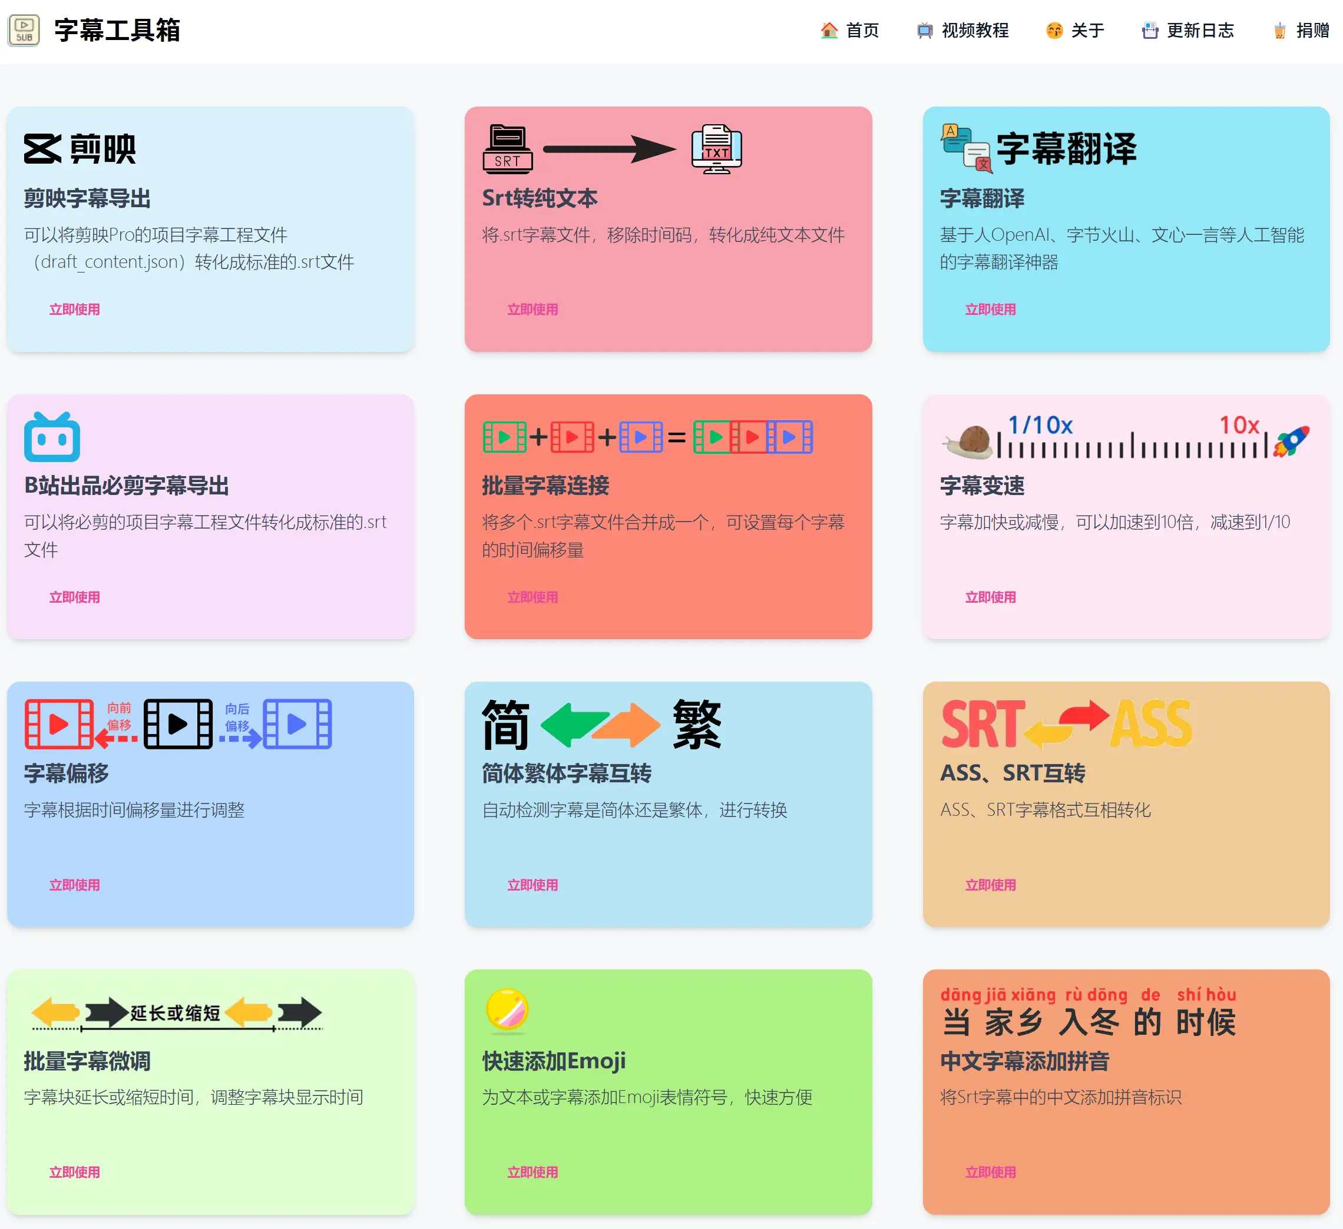
Task: Click the Bilibili TV logo icon
Action: pos(52,437)
